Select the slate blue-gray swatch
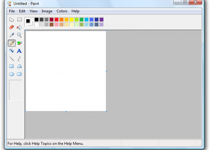 click(97, 25)
